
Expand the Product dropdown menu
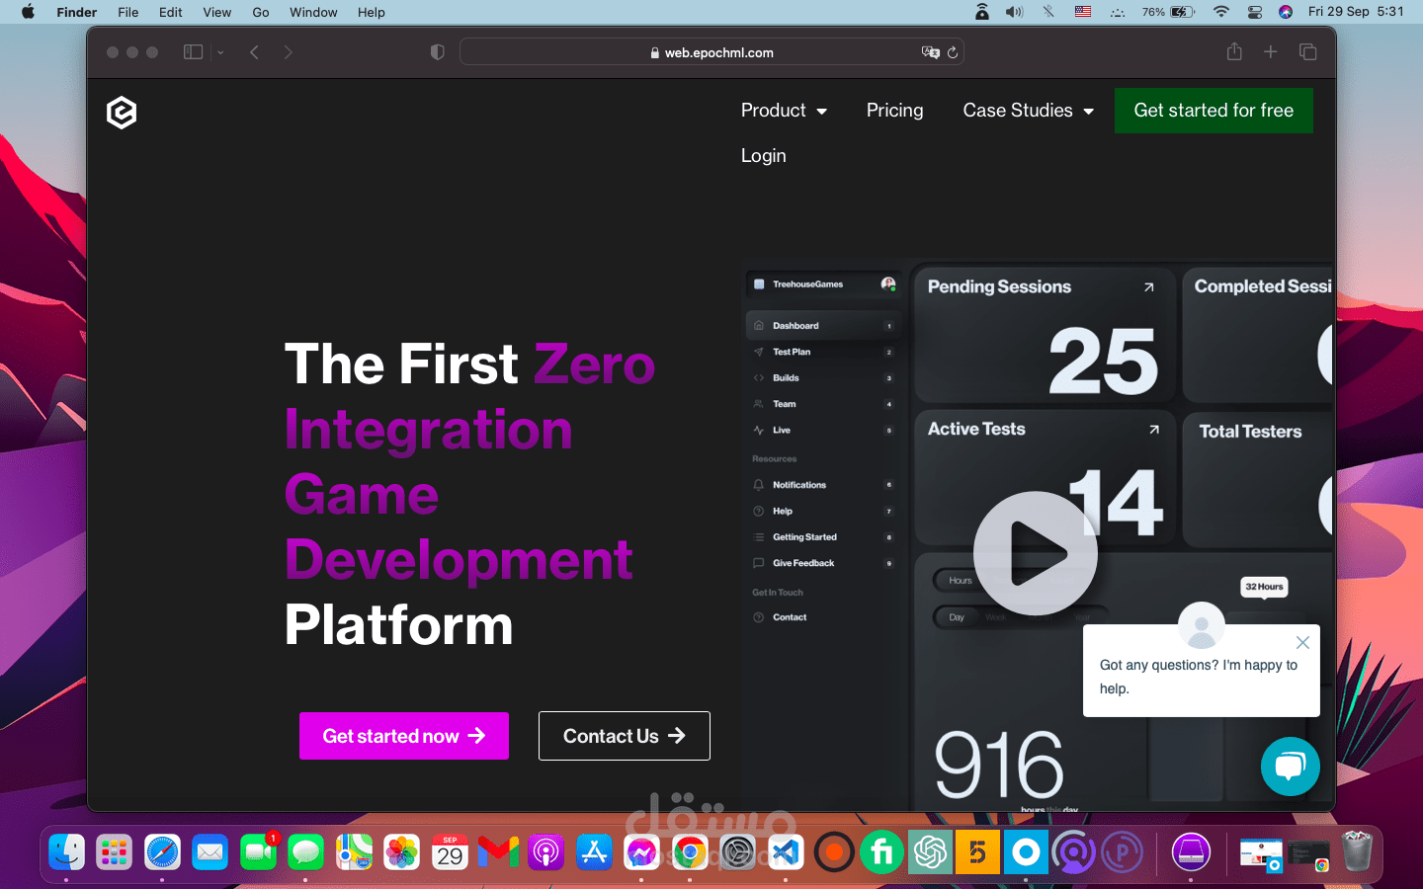pyautogui.click(x=784, y=111)
